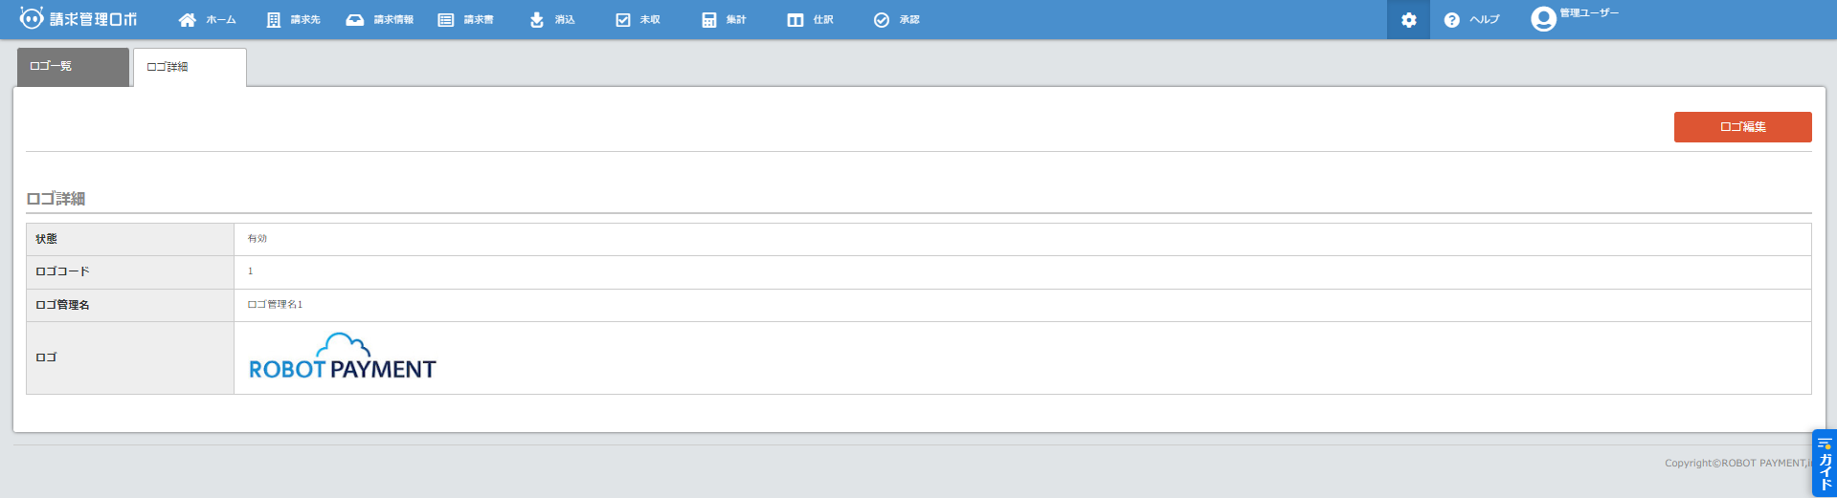This screenshot has width=1837, height=498.
Task: Click the help question mark icon
Action: pos(1452,20)
